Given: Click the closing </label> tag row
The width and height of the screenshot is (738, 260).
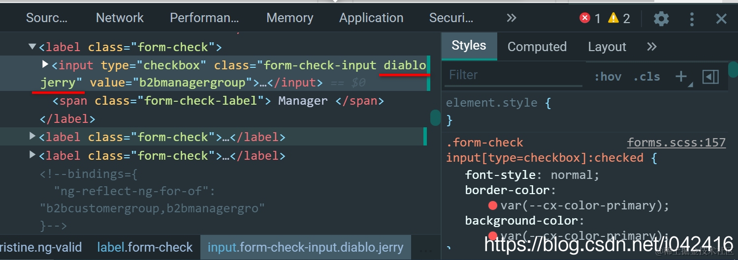Looking at the screenshot, I should coord(67,118).
